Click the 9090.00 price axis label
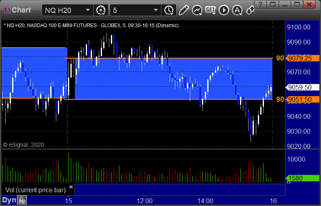Viewport: 321px width, 206px height. pyautogui.click(x=299, y=42)
